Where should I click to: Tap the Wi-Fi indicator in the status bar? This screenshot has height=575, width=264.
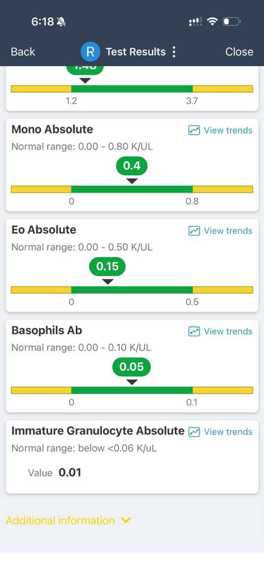[x=212, y=22]
